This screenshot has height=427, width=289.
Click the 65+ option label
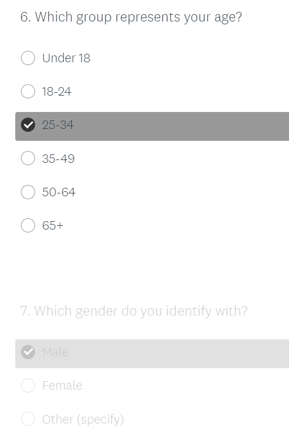[53, 226]
